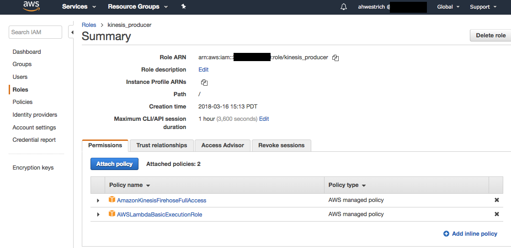Open the notifications bell

coord(344,7)
